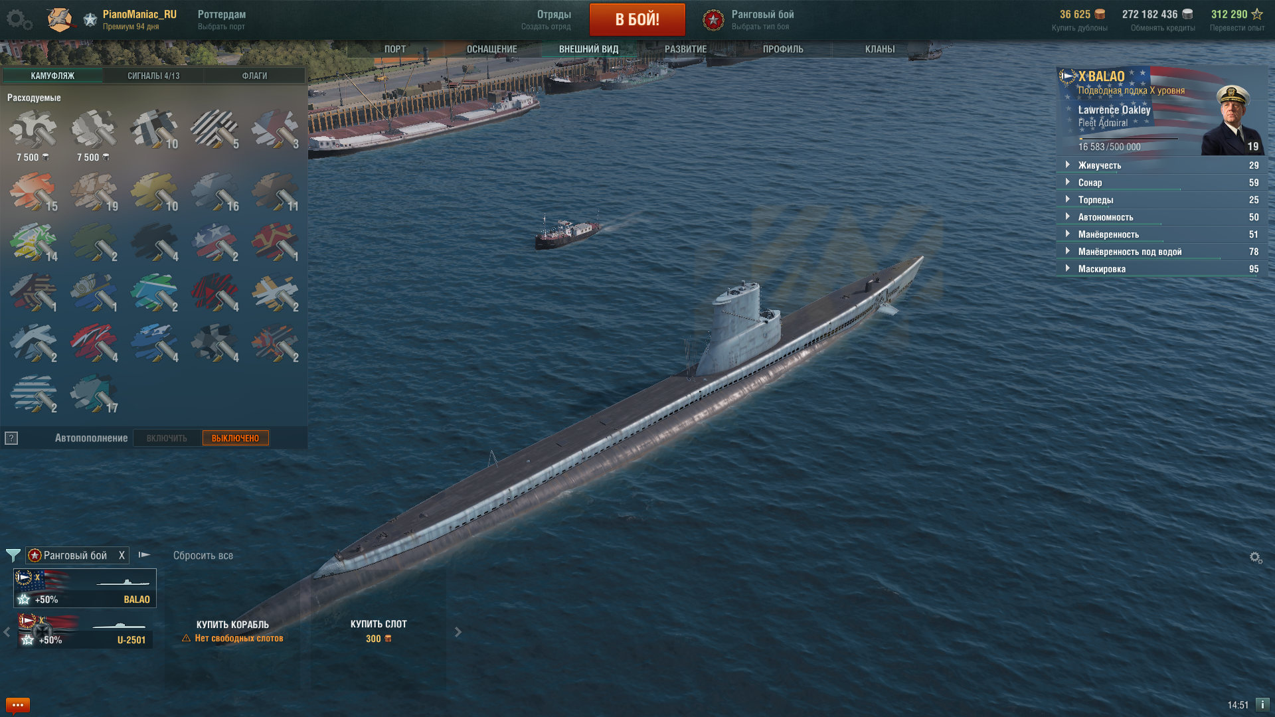
Task: Select the U-2501 ship in carousel
Action: pos(85,629)
